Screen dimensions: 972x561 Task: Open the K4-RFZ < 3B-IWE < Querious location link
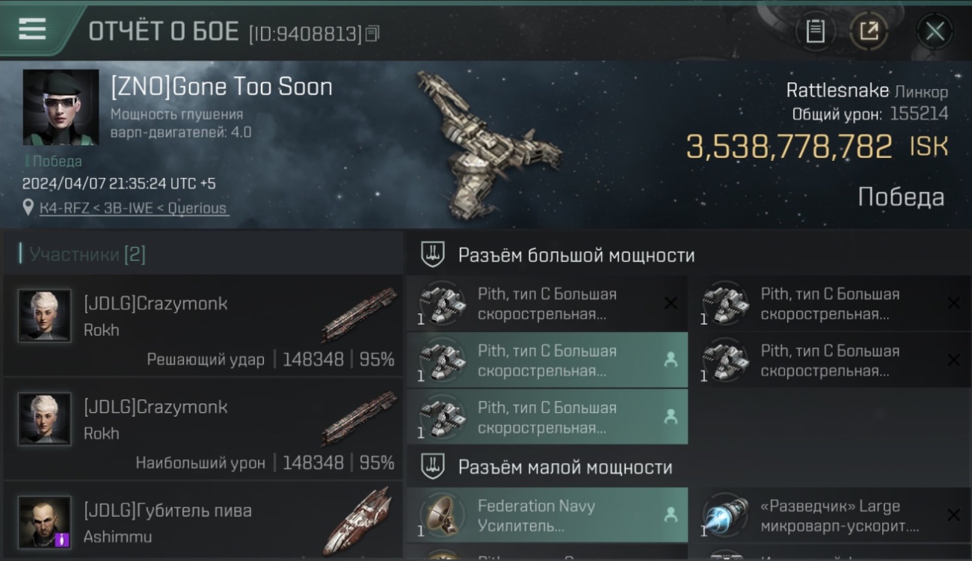point(134,208)
